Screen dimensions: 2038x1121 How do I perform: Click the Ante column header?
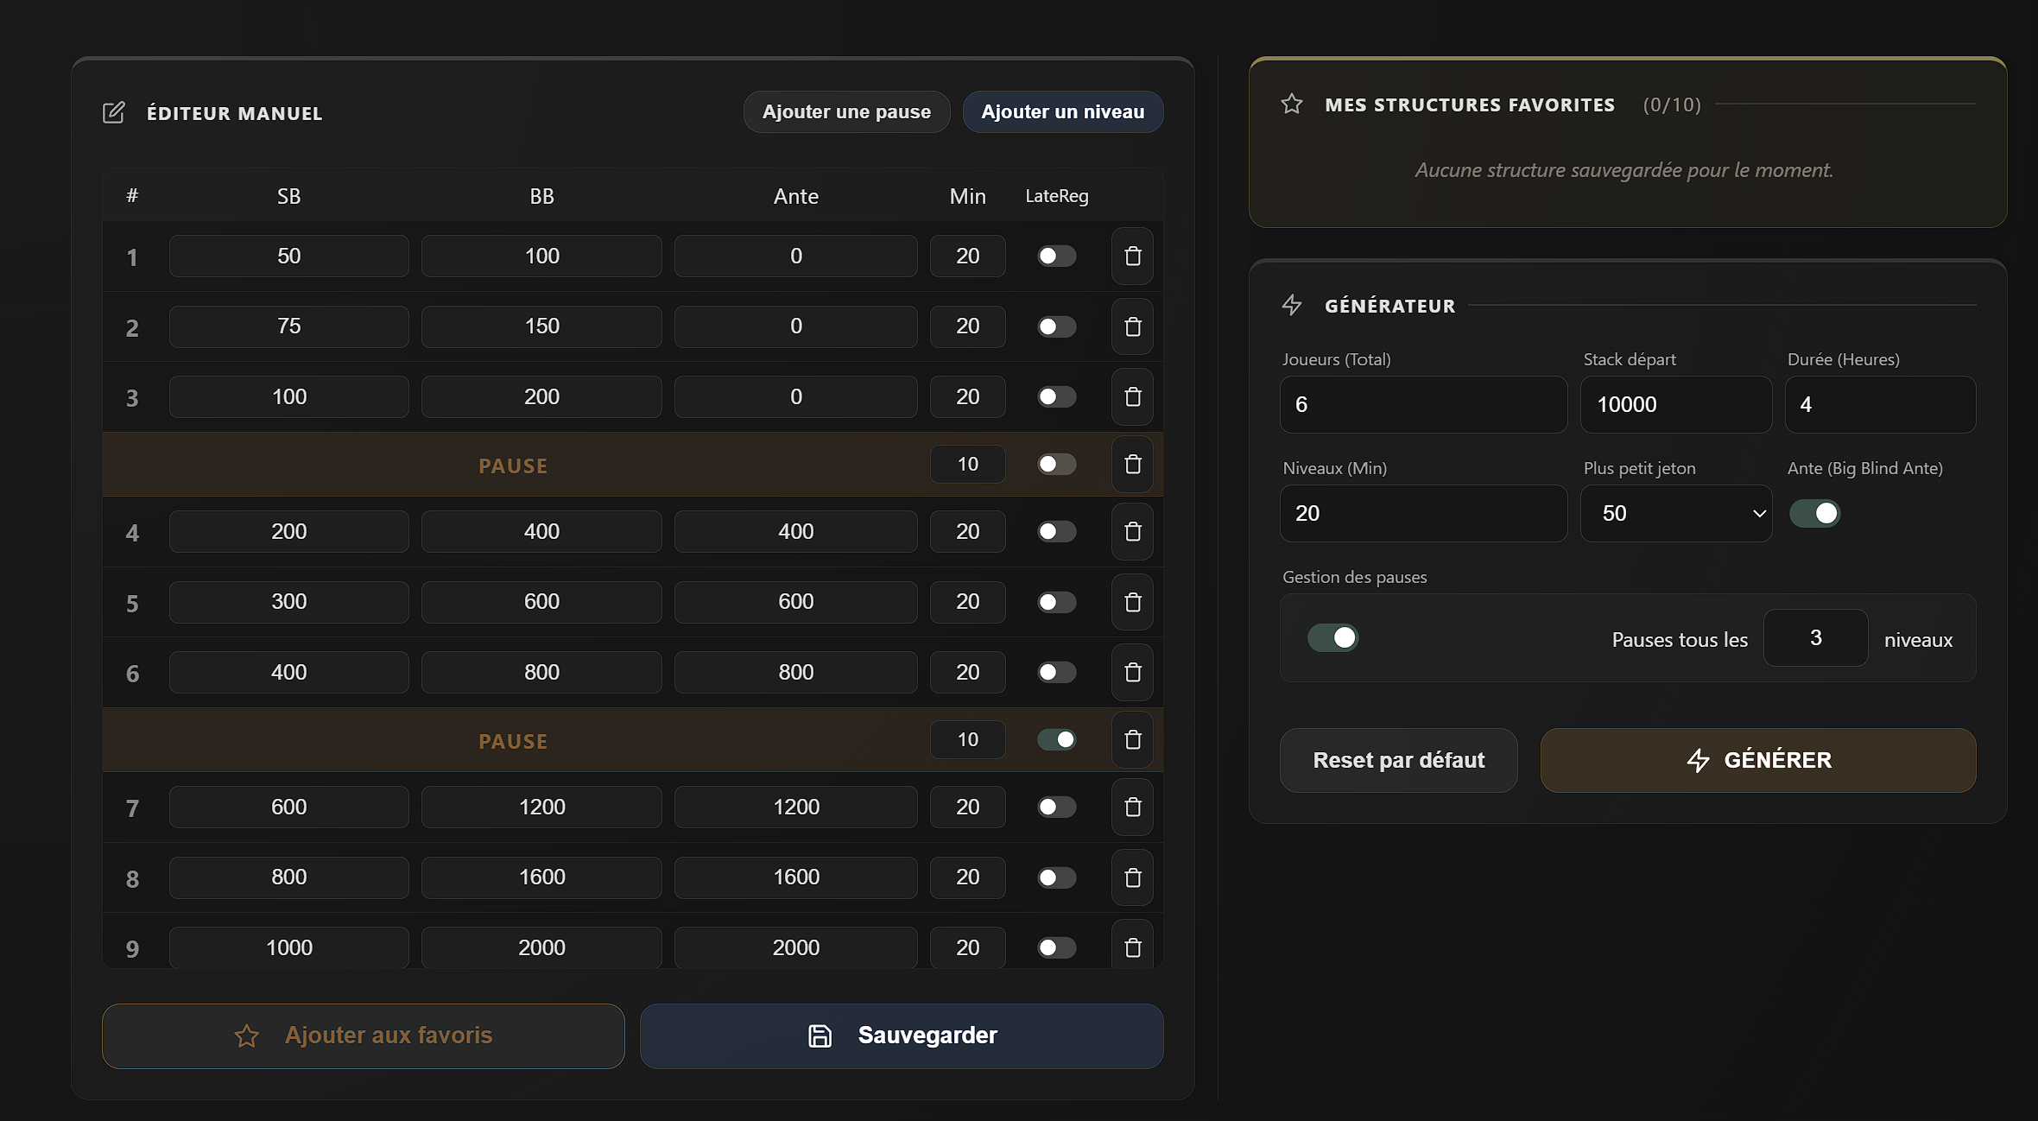pyautogui.click(x=795, y=196)
